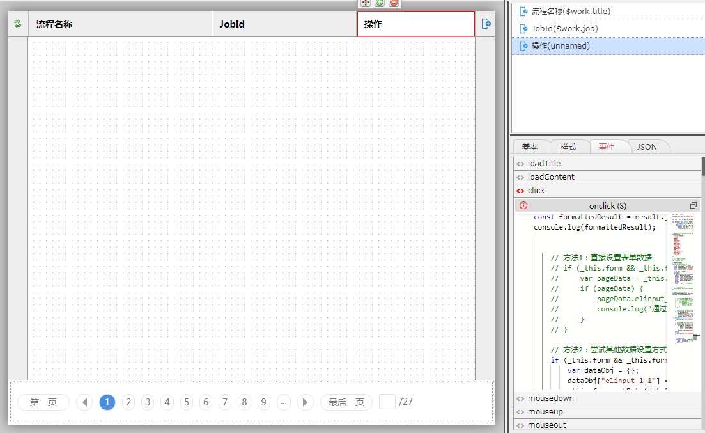Click the page number input box
Viewport: 705px width, 433px height.
[387, 402]
